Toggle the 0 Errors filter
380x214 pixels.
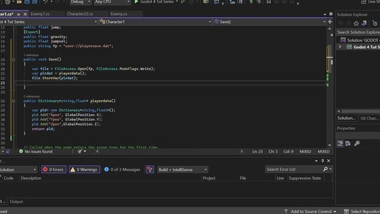[53, 169]
